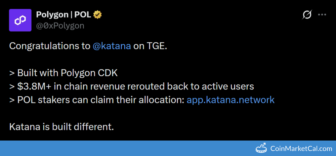This screenshot has height=156, width=336.
Task: Open the Grok slashed-circle icon
Action: click(x=307, y=15)
